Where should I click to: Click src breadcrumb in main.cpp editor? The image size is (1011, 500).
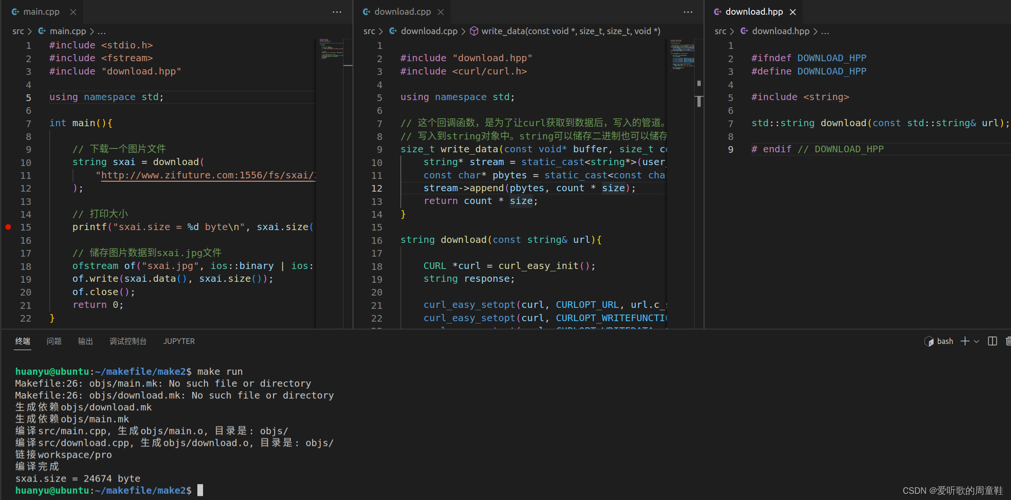[x=18, y=31]
